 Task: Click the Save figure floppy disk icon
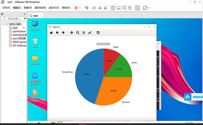click(x=98, y=33)
